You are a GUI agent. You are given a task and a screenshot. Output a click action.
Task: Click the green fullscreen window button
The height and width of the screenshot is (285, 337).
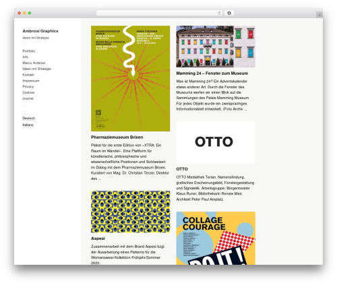point(30,13)
